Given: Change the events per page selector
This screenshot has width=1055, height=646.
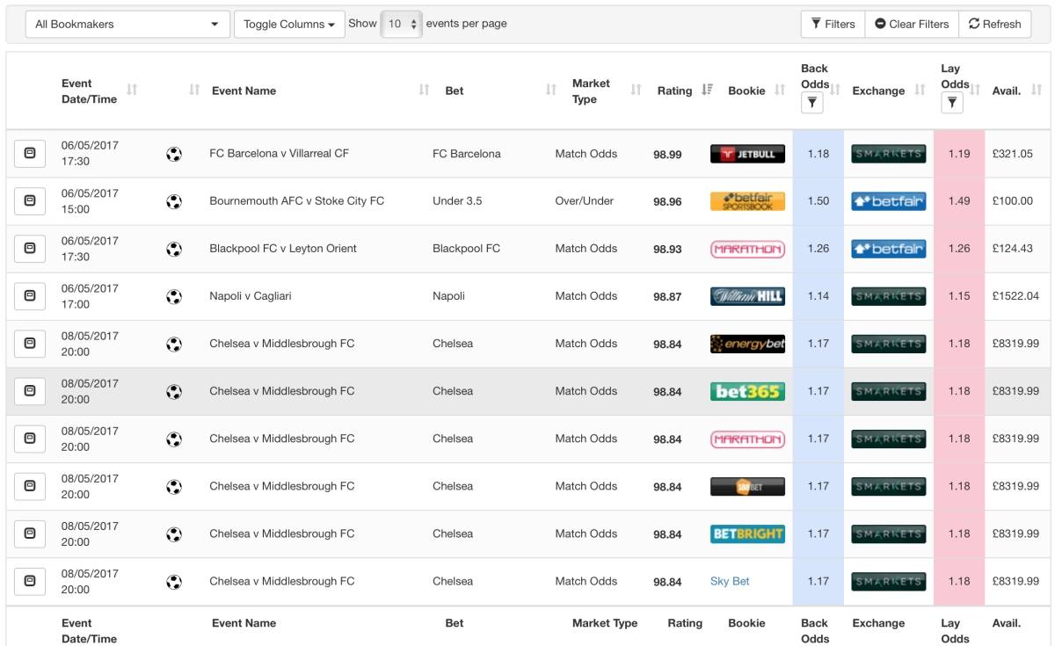Looking at the screenshot, I should click(x=402, y=25).
